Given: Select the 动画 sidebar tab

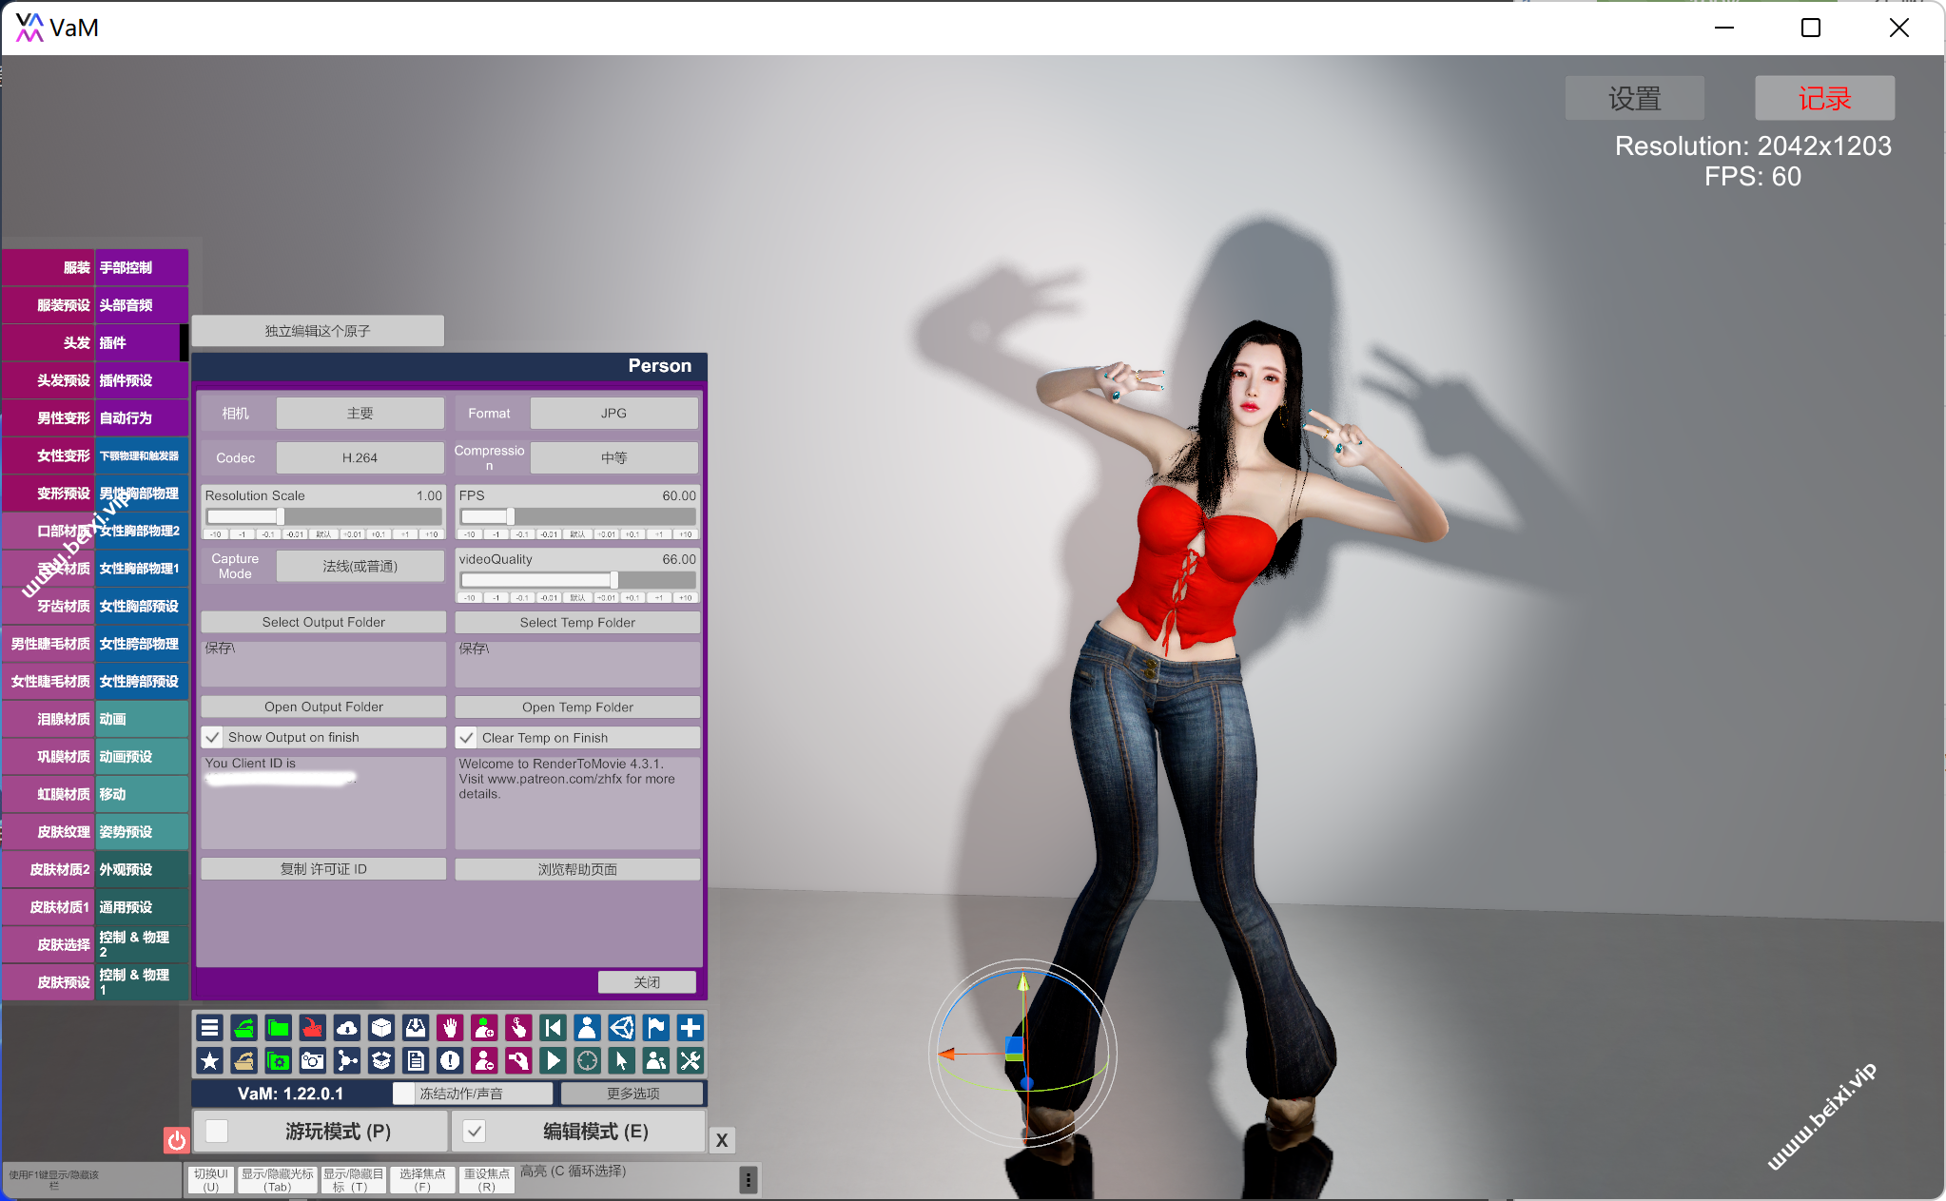Looking at the screenshot, I should coord(142,719).
